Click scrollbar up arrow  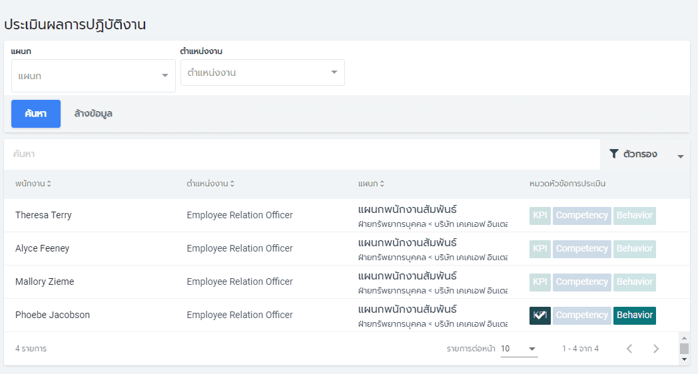pos(685,339)
